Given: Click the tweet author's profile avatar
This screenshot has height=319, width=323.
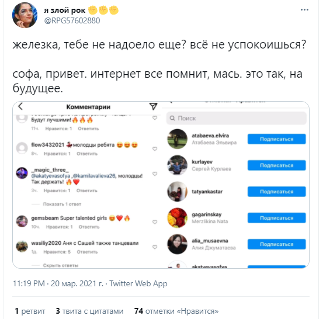Looking at the screenshot, I should point(25,15).
